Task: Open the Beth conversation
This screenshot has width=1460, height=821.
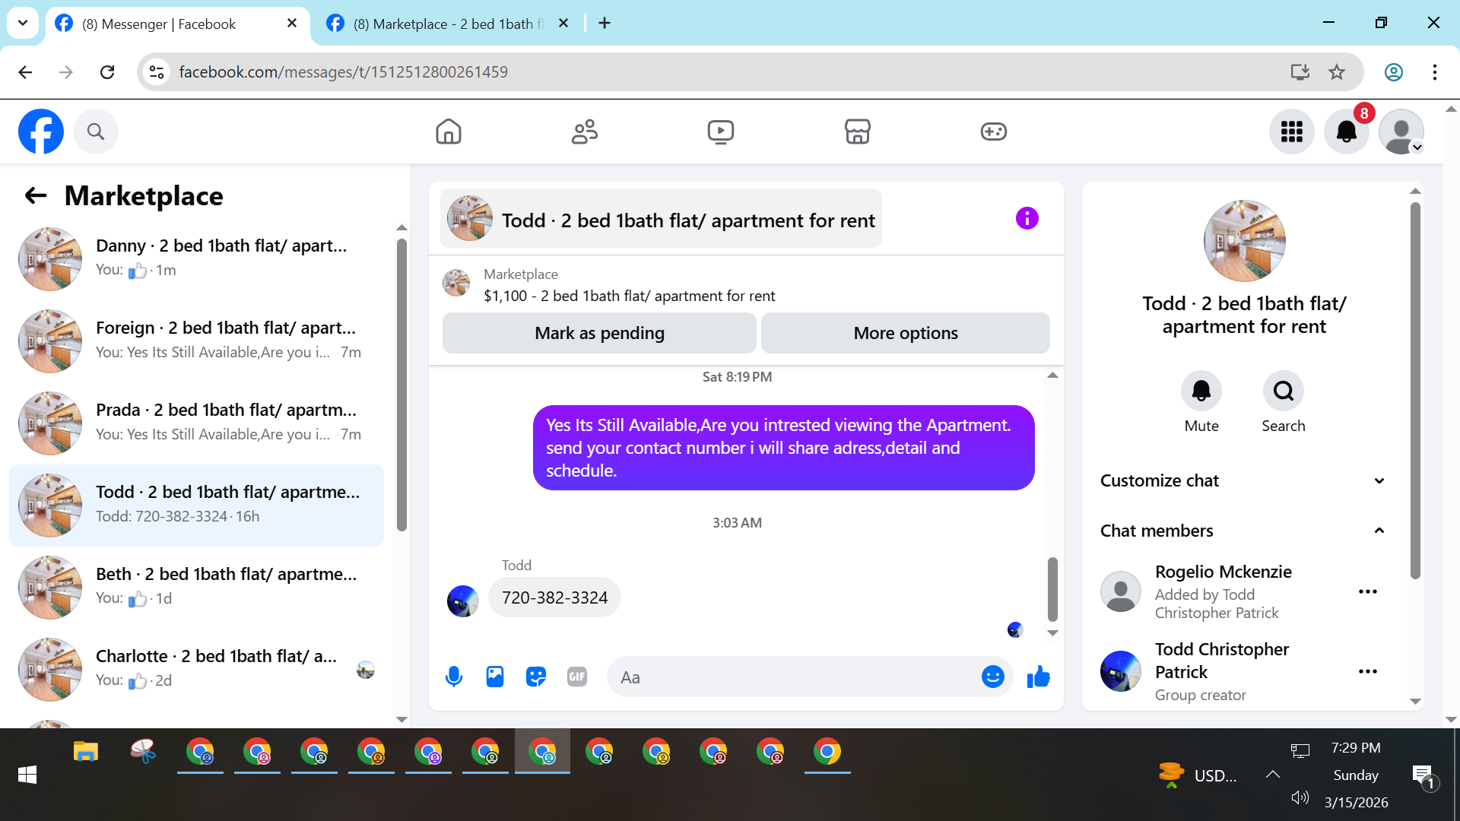Action: click(x=196, y=587)
